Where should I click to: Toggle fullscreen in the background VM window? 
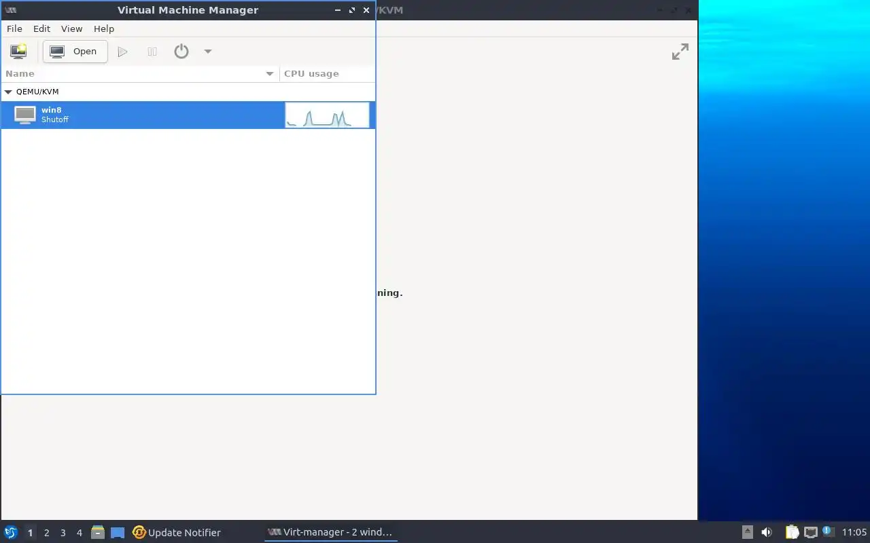click(x=680, y=52)
